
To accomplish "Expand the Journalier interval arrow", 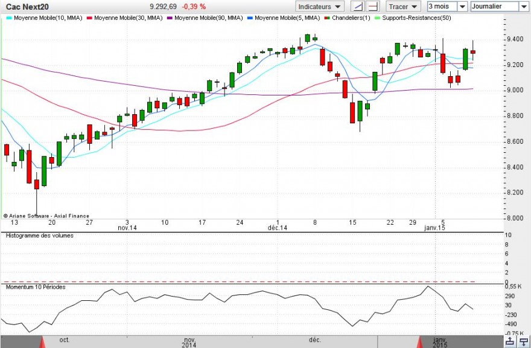I will (523, 7).
